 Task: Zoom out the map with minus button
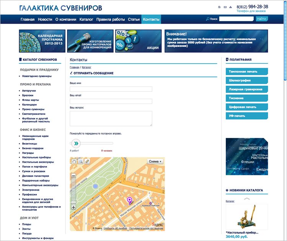tap(73, 176)
